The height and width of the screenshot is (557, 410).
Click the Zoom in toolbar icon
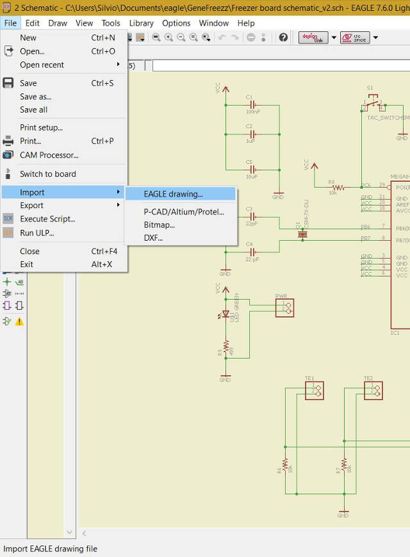click(168, 37)
